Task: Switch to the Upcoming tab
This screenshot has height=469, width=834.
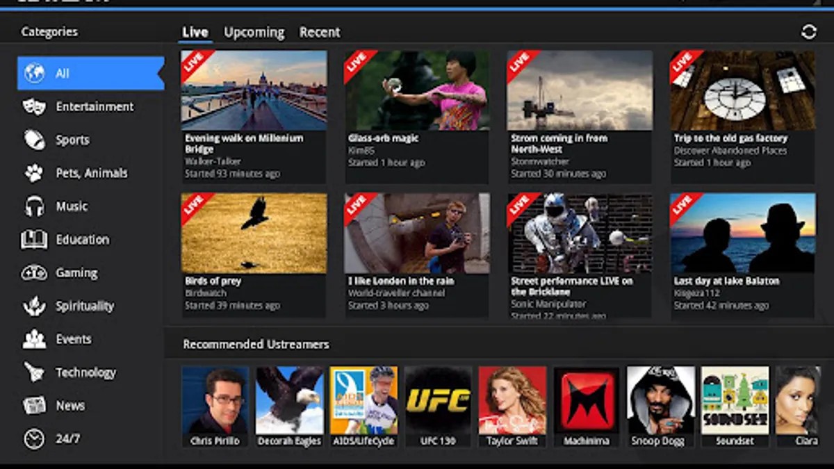Action: 254,33
